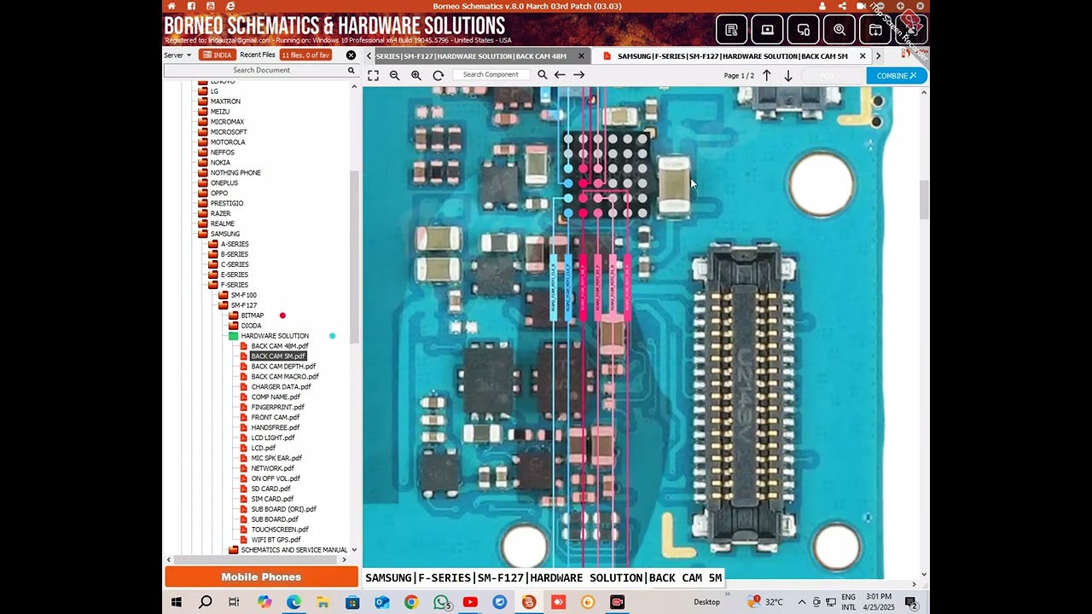
Task: Click the Mobile Phones button
Action: (x=261, y=577)
